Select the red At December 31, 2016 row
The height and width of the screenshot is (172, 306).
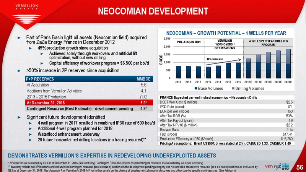pyautogui.click(x=89, y=102)
